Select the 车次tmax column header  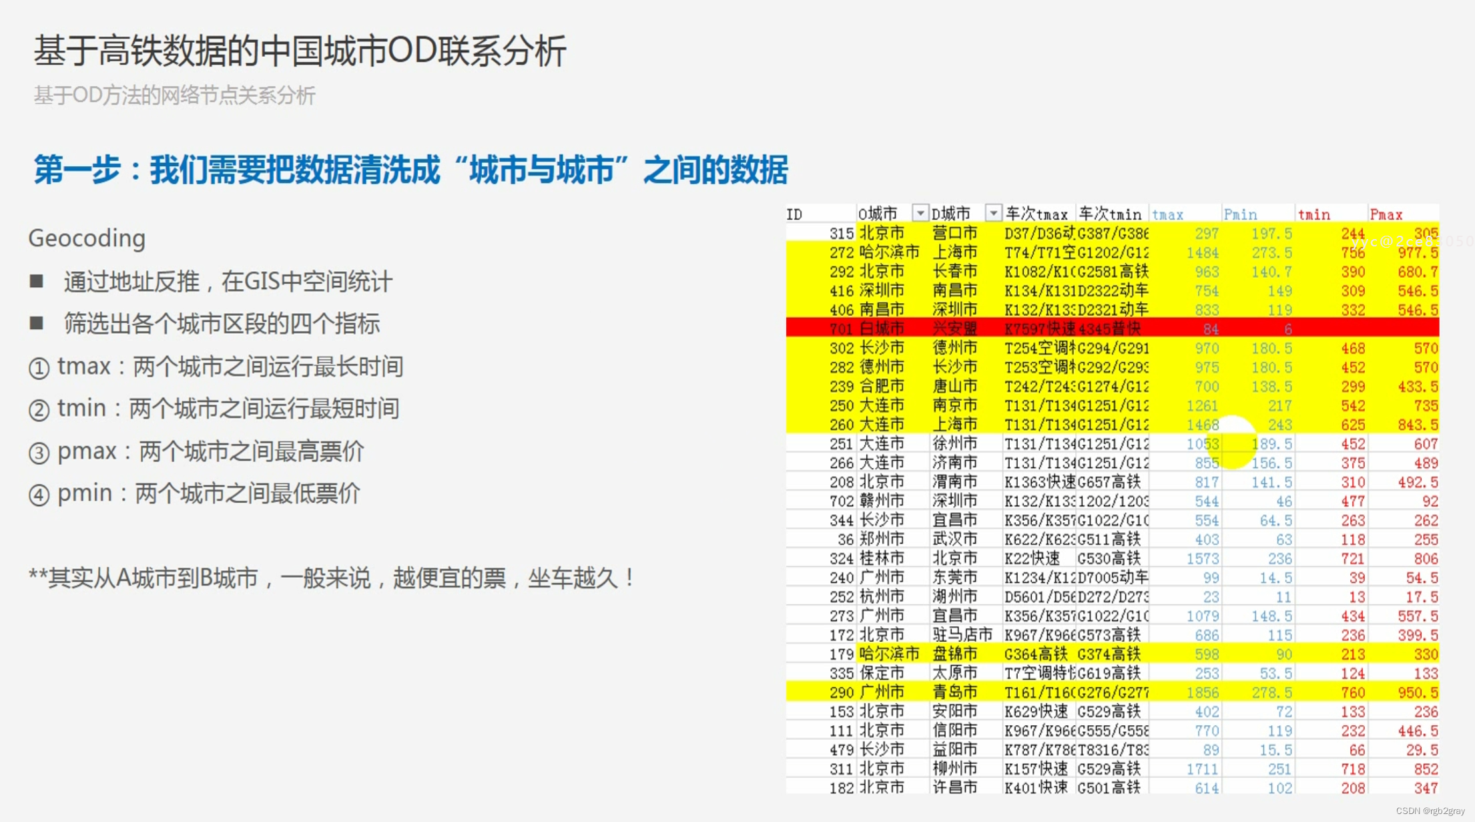[x=1037, y=214]
